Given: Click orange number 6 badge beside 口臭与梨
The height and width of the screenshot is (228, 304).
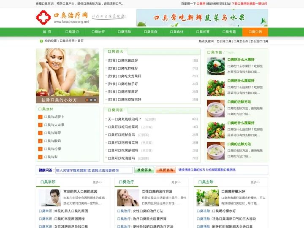Looking at the screenshot, I should (40, 157).
